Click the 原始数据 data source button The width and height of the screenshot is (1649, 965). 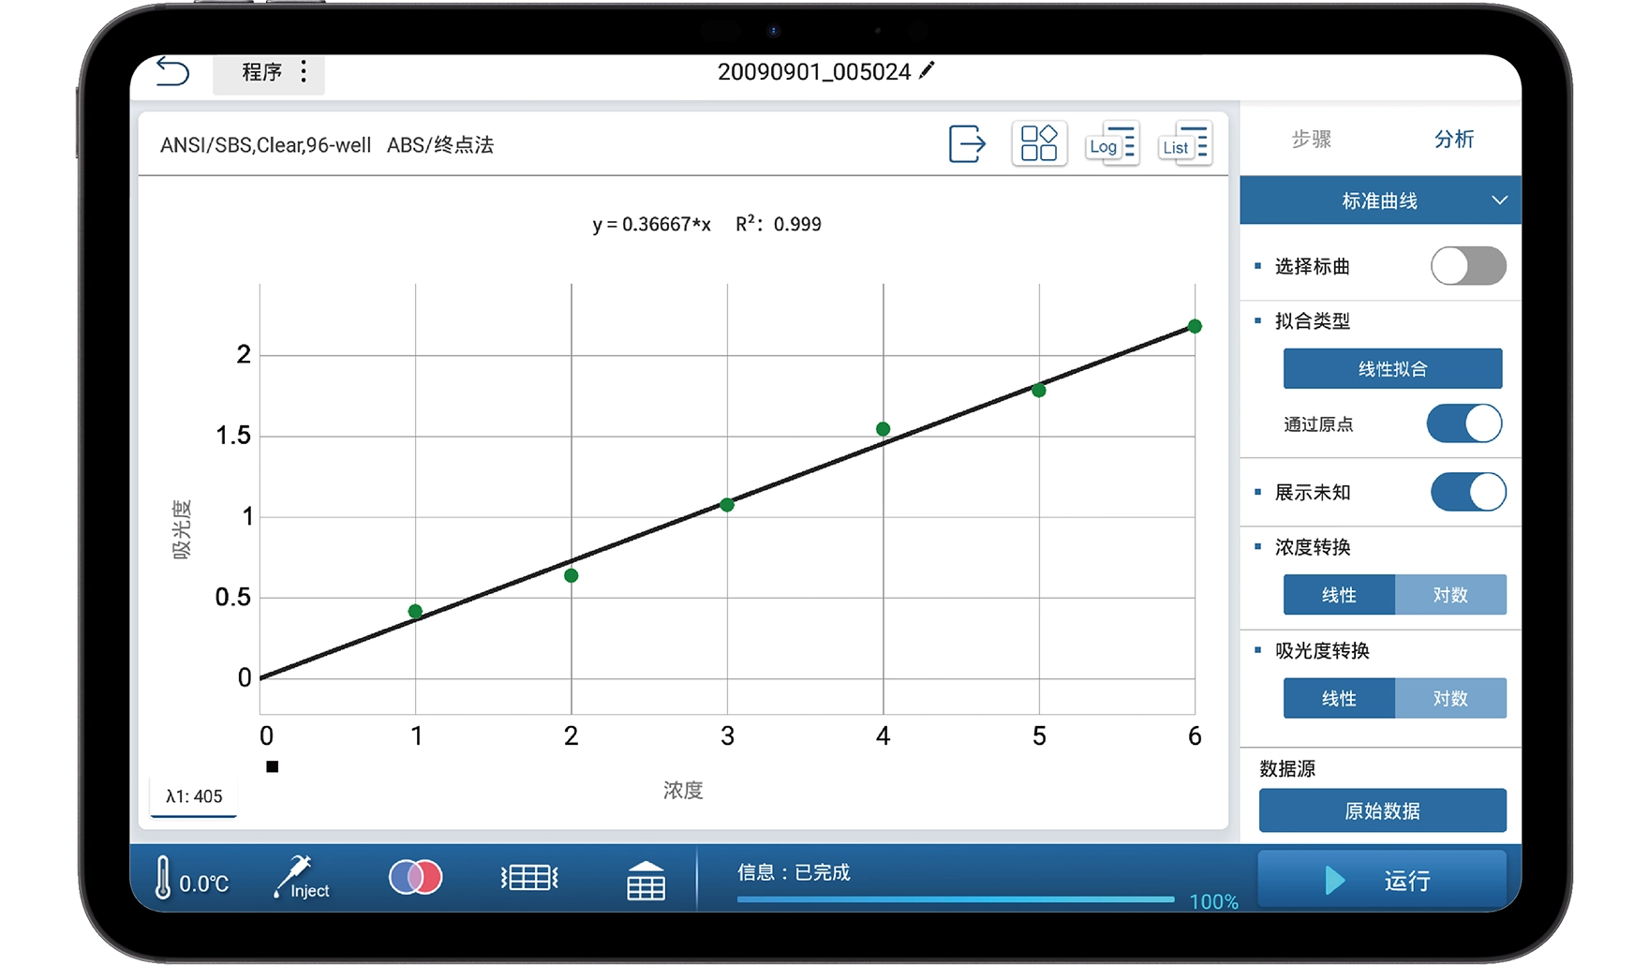coord(1382,810)
